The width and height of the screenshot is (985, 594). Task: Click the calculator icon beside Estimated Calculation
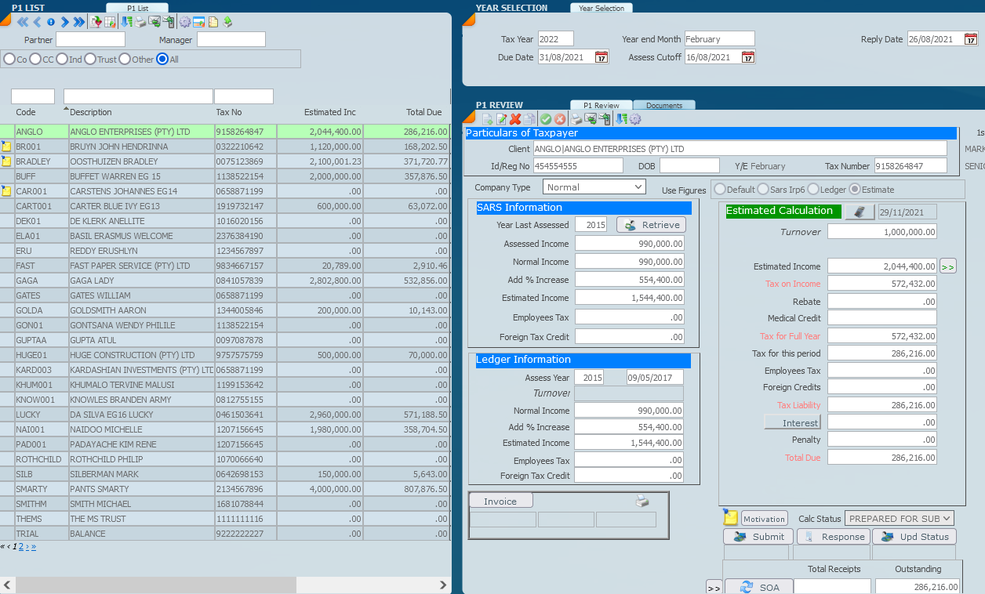pyautogui.click(x=860, y=212)
